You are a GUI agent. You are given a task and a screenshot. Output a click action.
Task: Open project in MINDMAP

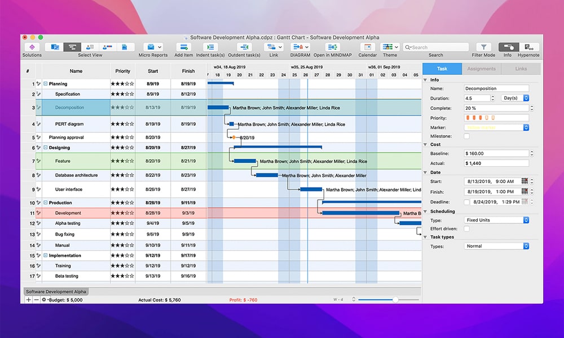pos(332,47)
